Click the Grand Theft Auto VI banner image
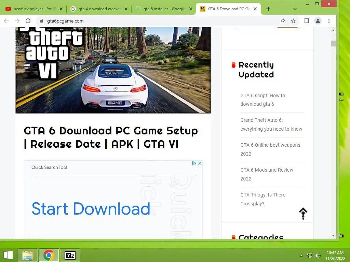This screenshot has height=262, width=350. pyautogui.click(x=113, y=70)
